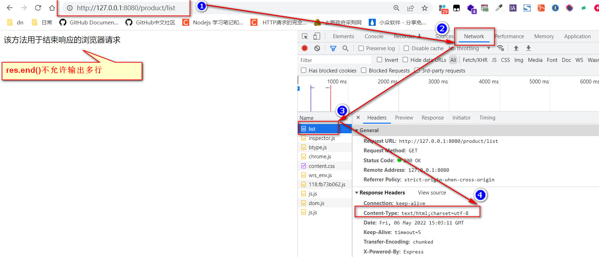Filter requests by Font type
Screen dimensions: 599x257
tap(552, 60)
